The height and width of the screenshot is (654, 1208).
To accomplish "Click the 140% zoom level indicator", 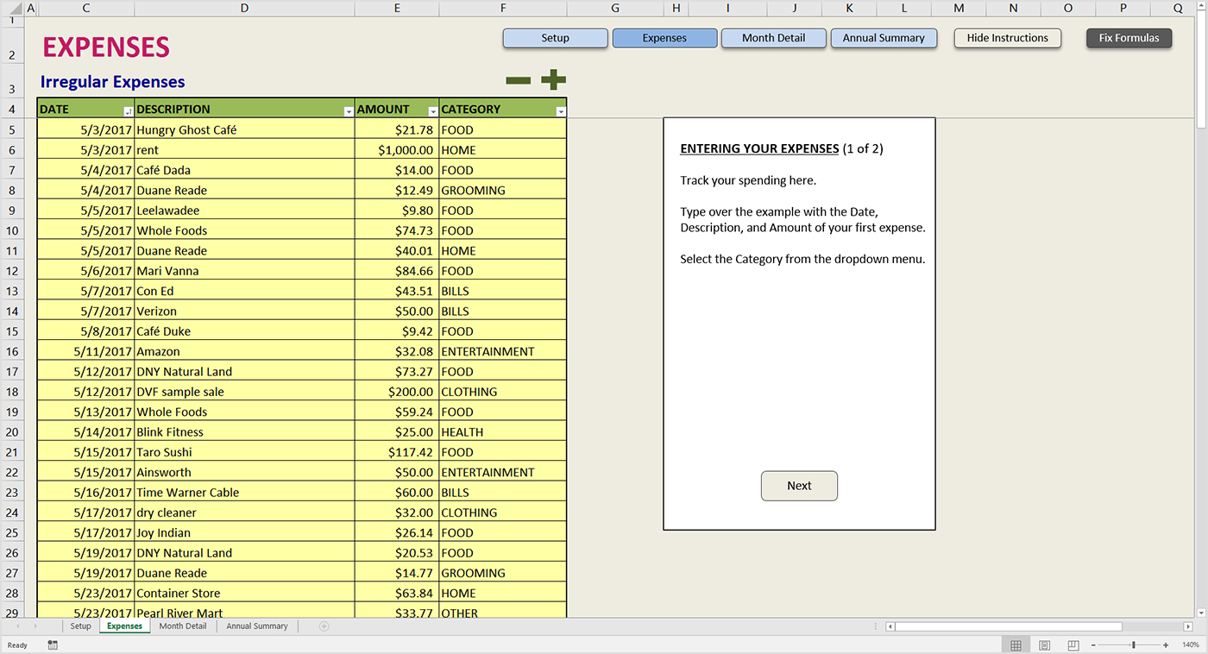I will [x=1190, y=645].
